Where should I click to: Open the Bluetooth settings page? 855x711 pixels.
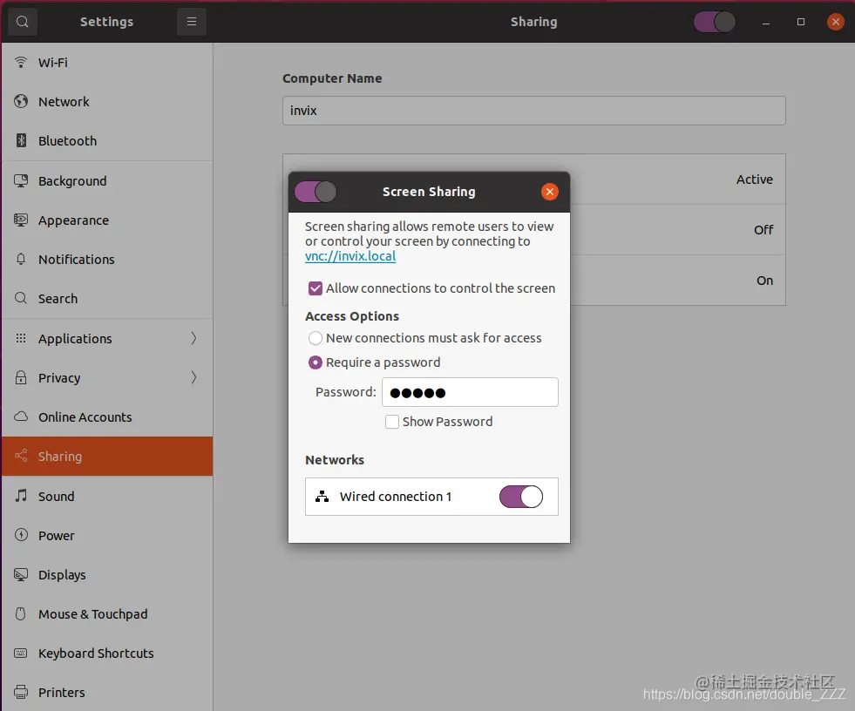pos(107,140)
